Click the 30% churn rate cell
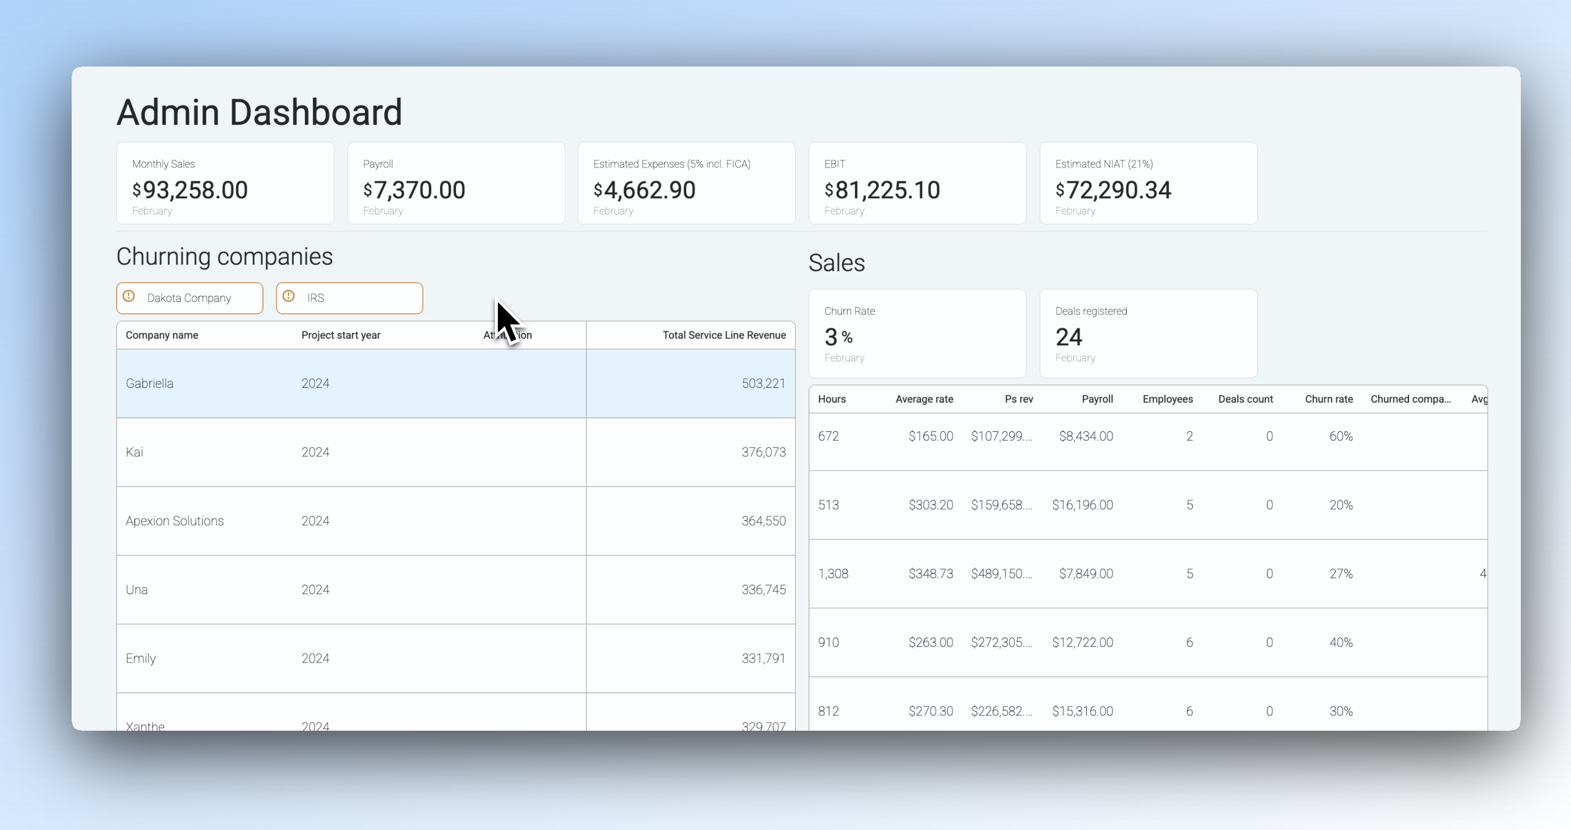The height and width of the screenshot is (830, 1571). tap(1341, 712)
